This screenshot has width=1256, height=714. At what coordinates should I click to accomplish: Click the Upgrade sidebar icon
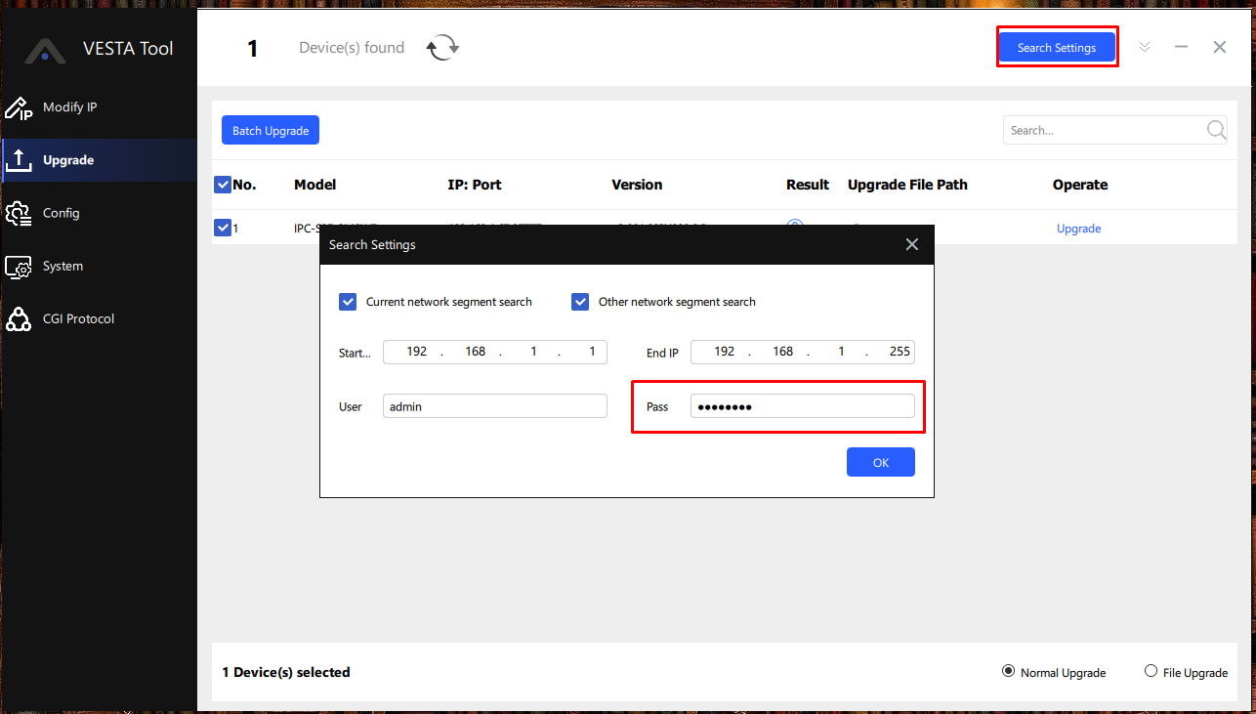pos(19,160)
